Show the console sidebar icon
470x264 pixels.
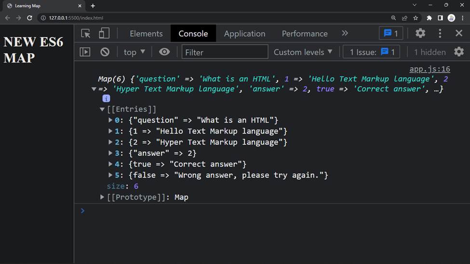click(85, 52)
